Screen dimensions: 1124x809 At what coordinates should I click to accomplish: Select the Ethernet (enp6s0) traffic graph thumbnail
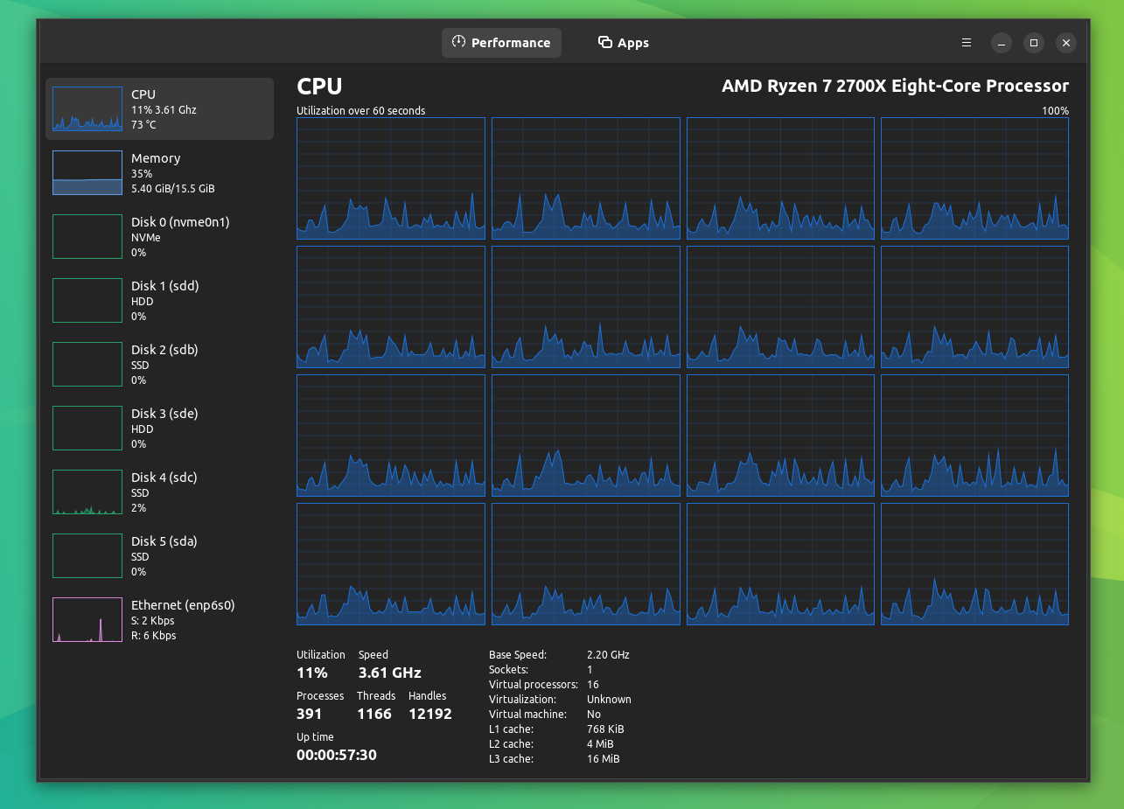(87, 619)
